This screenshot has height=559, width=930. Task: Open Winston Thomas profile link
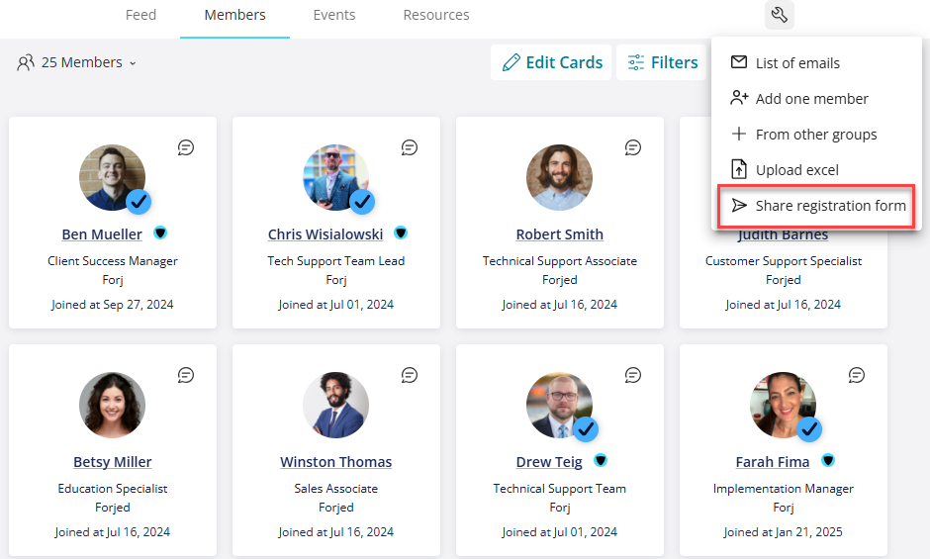tap(335, 462)
